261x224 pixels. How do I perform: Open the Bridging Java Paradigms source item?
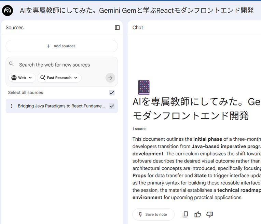coord(61,106)
